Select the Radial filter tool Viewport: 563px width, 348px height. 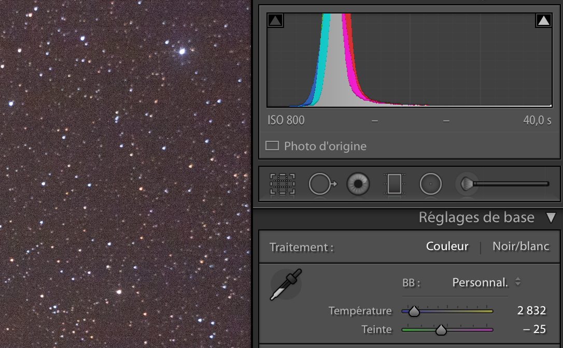click(x=430, y=184)
